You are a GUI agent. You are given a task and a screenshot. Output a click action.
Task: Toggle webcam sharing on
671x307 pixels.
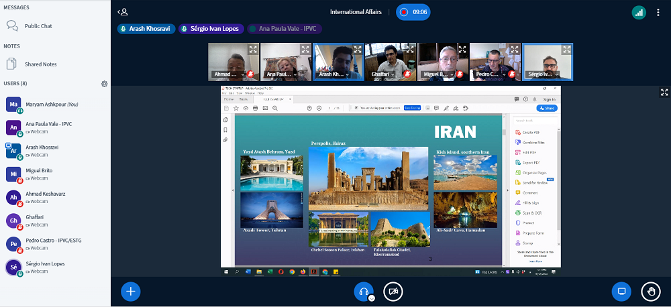point(393,291)
